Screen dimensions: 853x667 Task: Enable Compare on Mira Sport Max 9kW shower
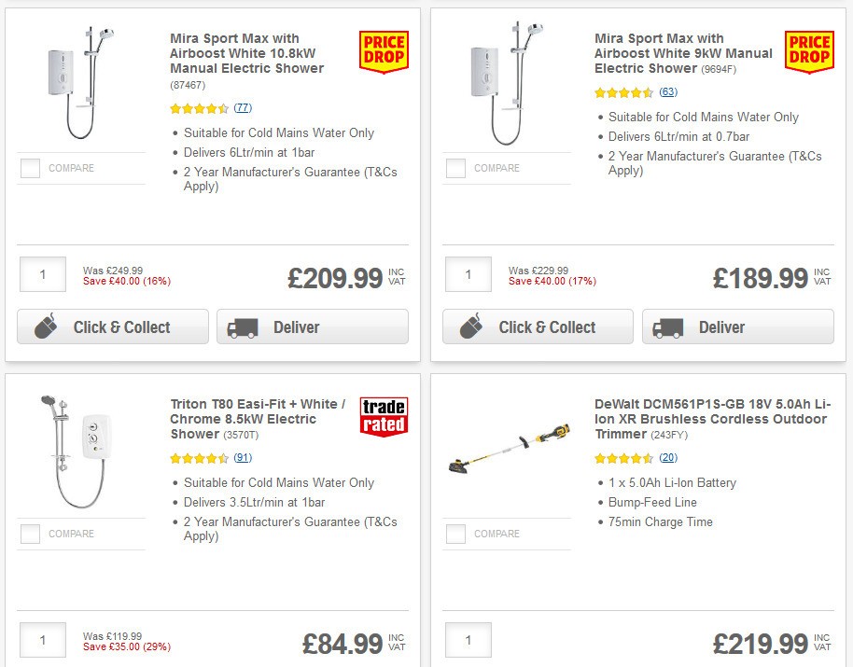point(455,168)
